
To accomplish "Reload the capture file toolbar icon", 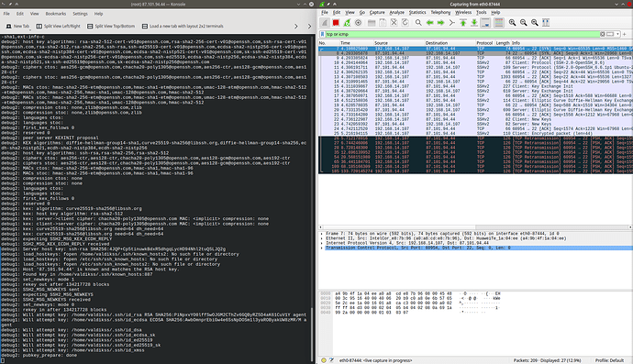I will [405, 23].
